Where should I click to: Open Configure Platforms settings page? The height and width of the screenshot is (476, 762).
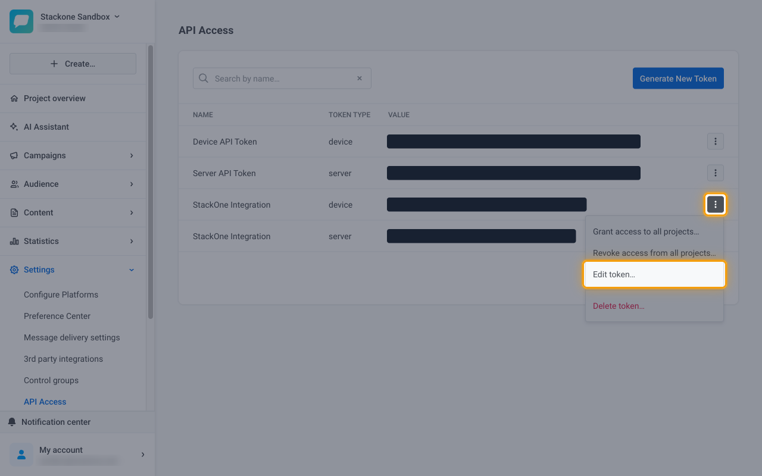[x=61, y=295]
